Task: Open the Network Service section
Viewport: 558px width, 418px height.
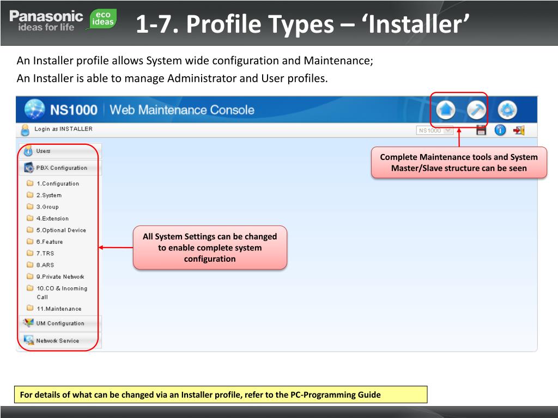Action: tap(60, 341)
